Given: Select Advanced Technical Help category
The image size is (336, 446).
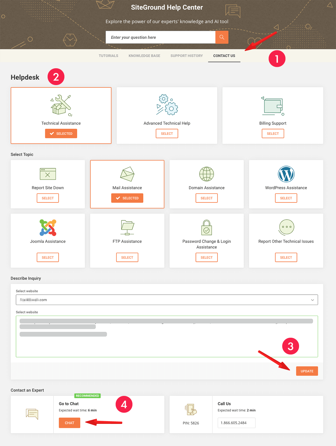Looking at the screenshot, I should click(167, 133).
